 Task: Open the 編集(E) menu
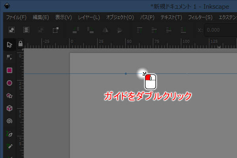click(x=41, y=17)
